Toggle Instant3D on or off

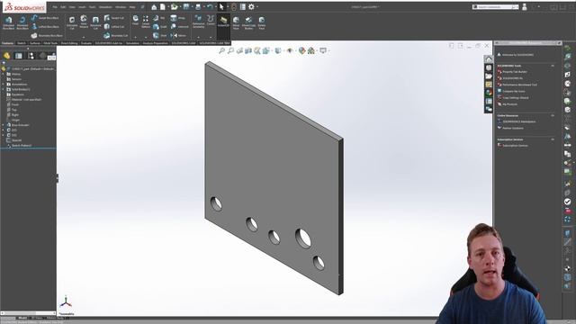[x=223, y=22]
